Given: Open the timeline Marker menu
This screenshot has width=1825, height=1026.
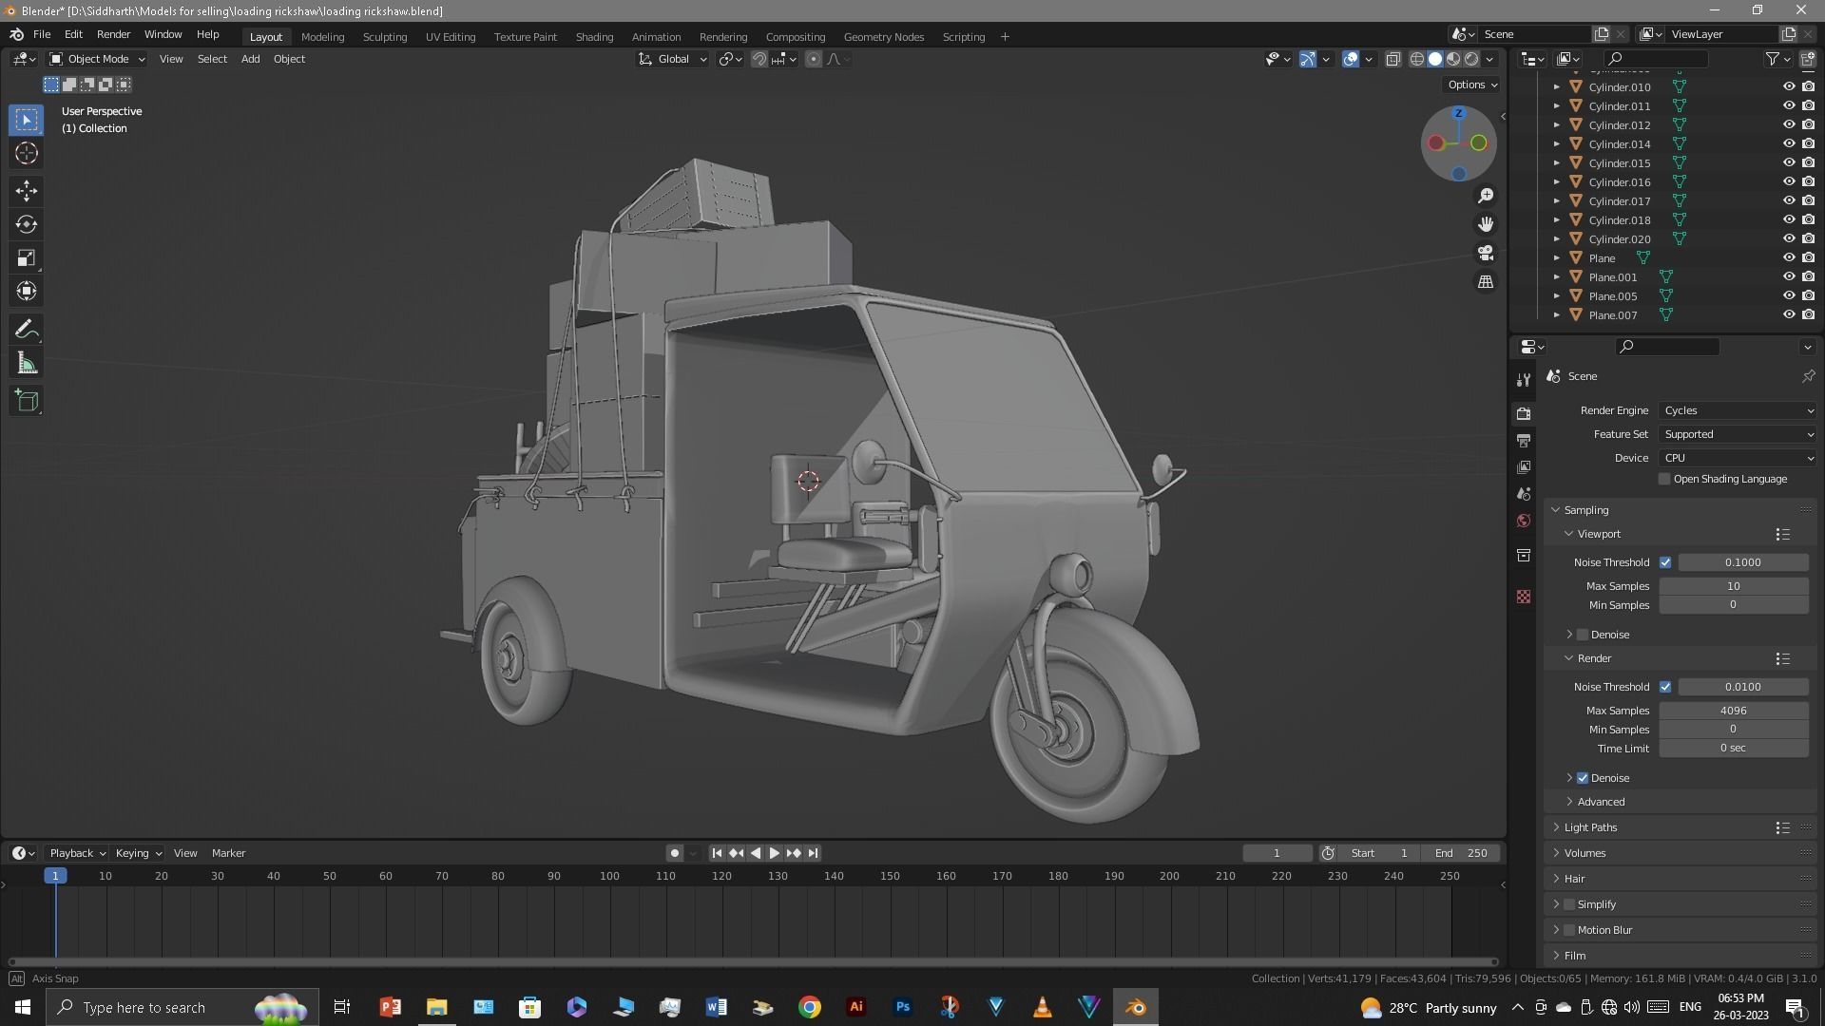Looking at the screenshot, I should (228, 853).
